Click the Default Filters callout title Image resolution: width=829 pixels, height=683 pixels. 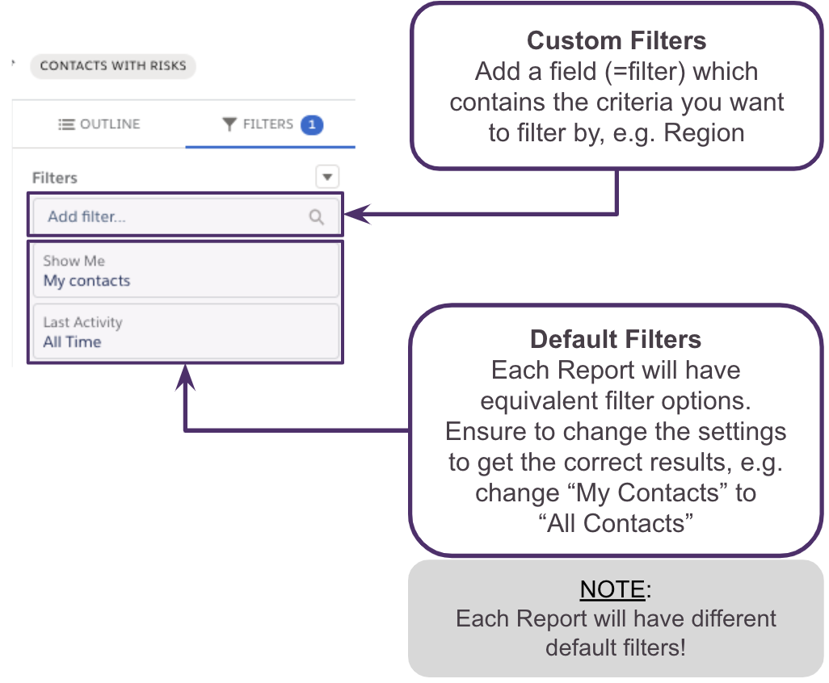coord(616,339)
